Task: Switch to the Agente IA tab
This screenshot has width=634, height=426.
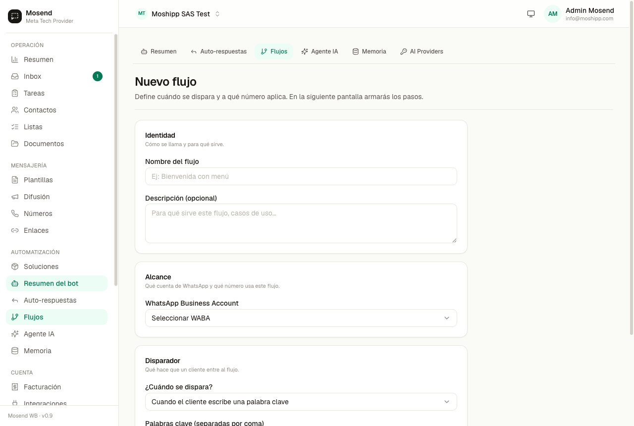Action: click(320, 52)
